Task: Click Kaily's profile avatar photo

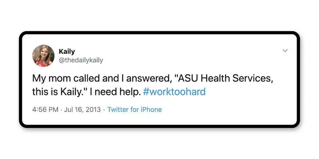Action: pyautogui.click(x=43, y=55)
